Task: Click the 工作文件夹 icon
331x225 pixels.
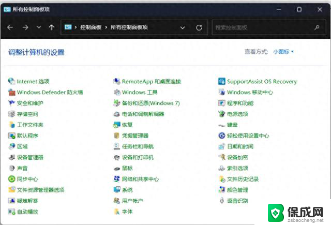Action: click(11, 125)
